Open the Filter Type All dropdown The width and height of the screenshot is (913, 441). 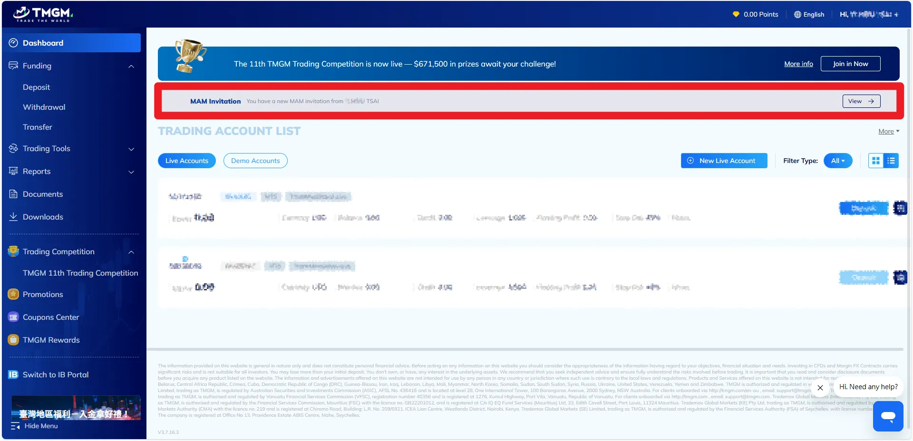click(837, 161)
